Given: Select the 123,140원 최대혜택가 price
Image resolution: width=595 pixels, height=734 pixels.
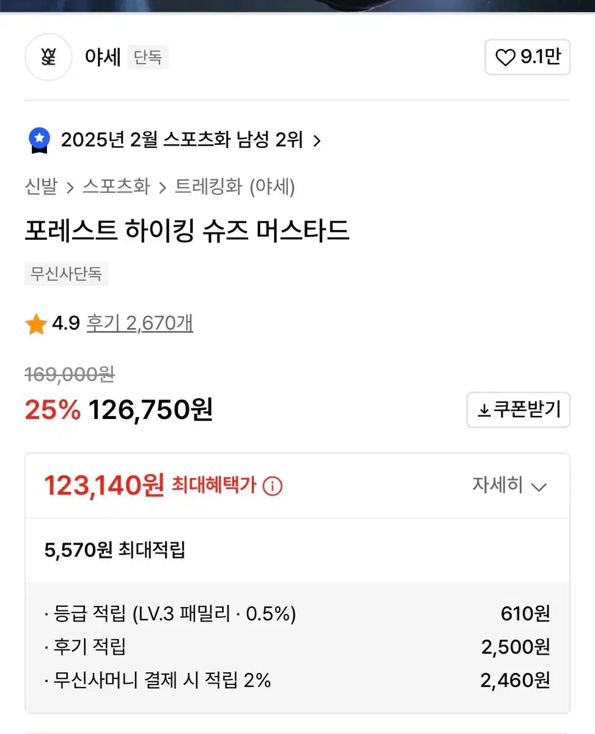Looking at the screenshot, I should tap(104, 486).
